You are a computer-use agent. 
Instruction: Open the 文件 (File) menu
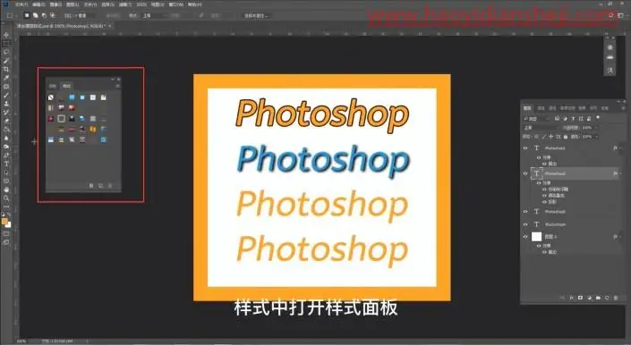[x=21, y=4]
